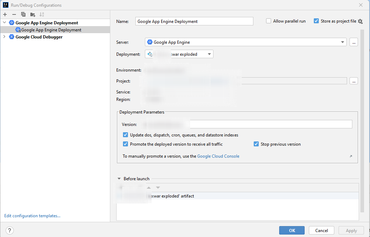370x237 pixels.
Task: Open the Google Cloud Console link
Action: pos(218,156)
